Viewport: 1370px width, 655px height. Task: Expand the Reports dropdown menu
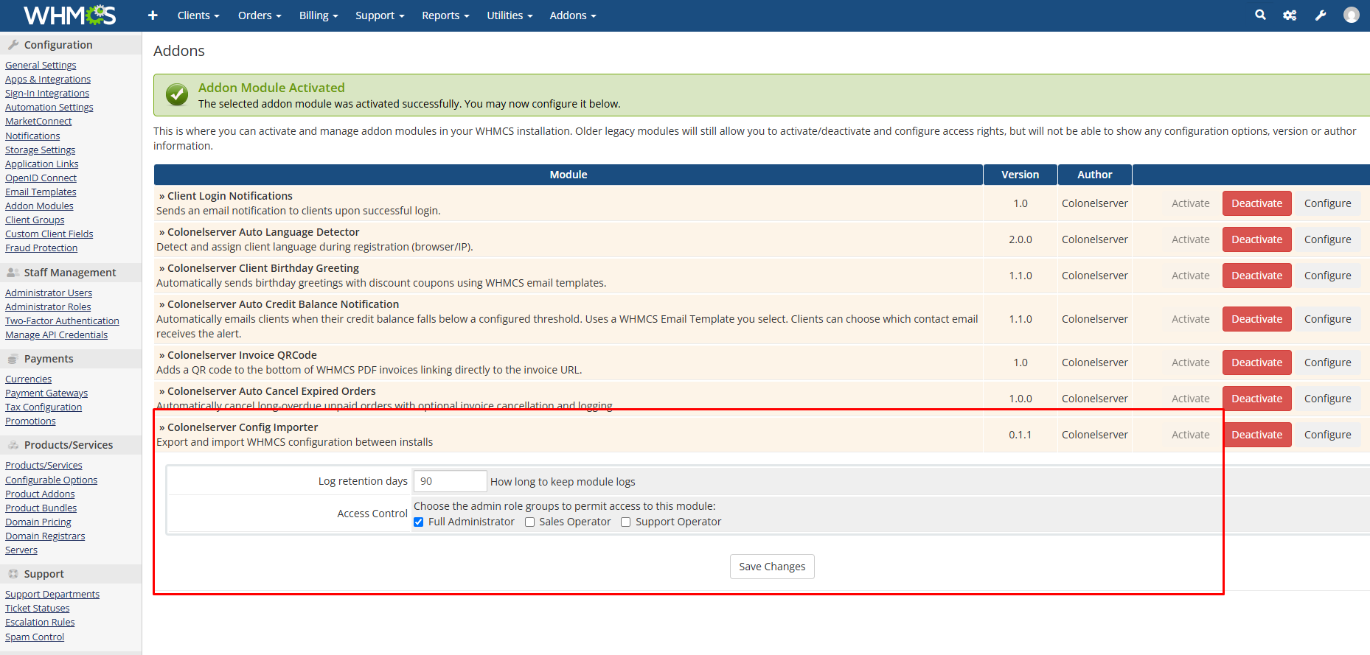(445, 15)
